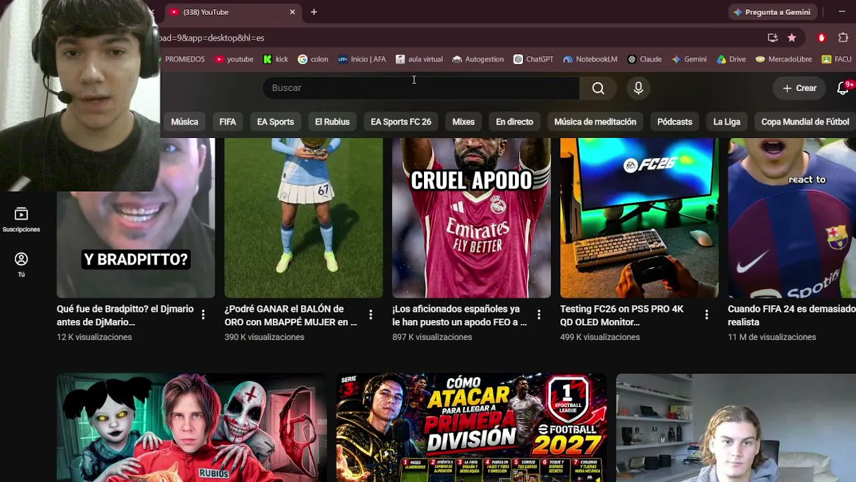Screen dimensions: 856x482
Task: Click title 'Cuando FIFA 24 es demasiado realista'
Action: tap(792, 315)
